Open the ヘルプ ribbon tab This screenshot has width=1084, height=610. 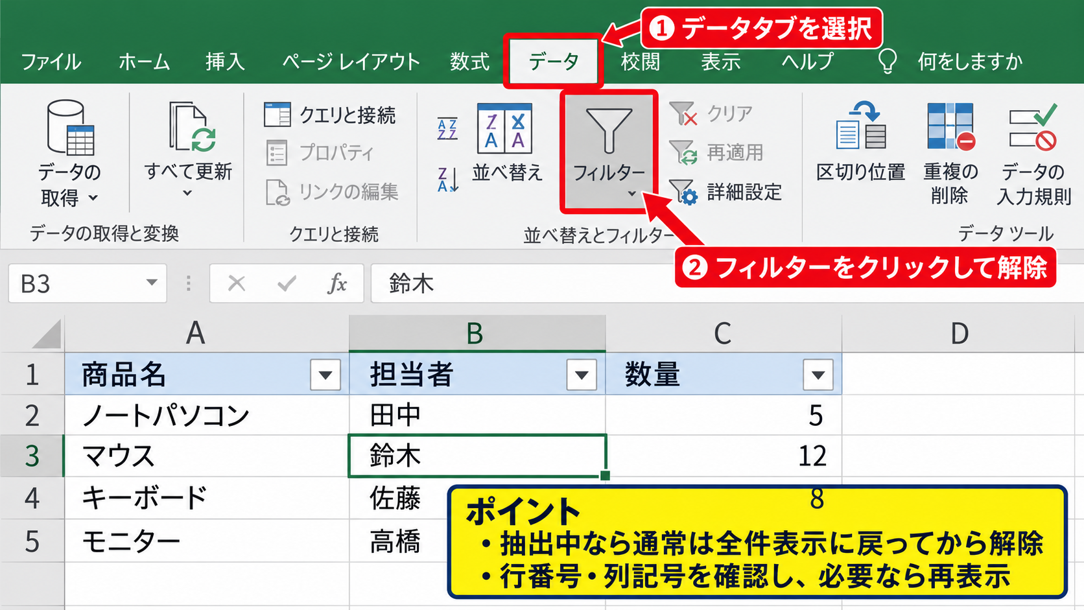click(808, 62)
